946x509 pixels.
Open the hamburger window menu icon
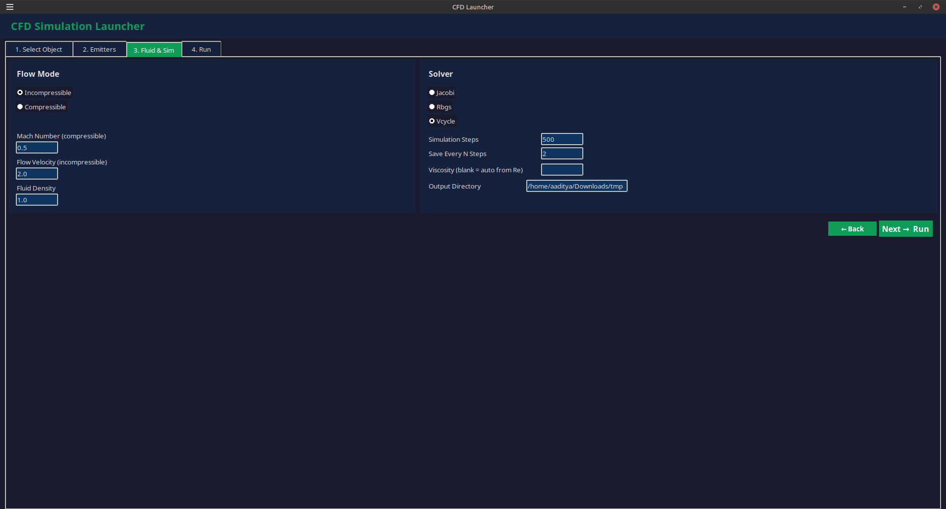[x=10, y=7]
